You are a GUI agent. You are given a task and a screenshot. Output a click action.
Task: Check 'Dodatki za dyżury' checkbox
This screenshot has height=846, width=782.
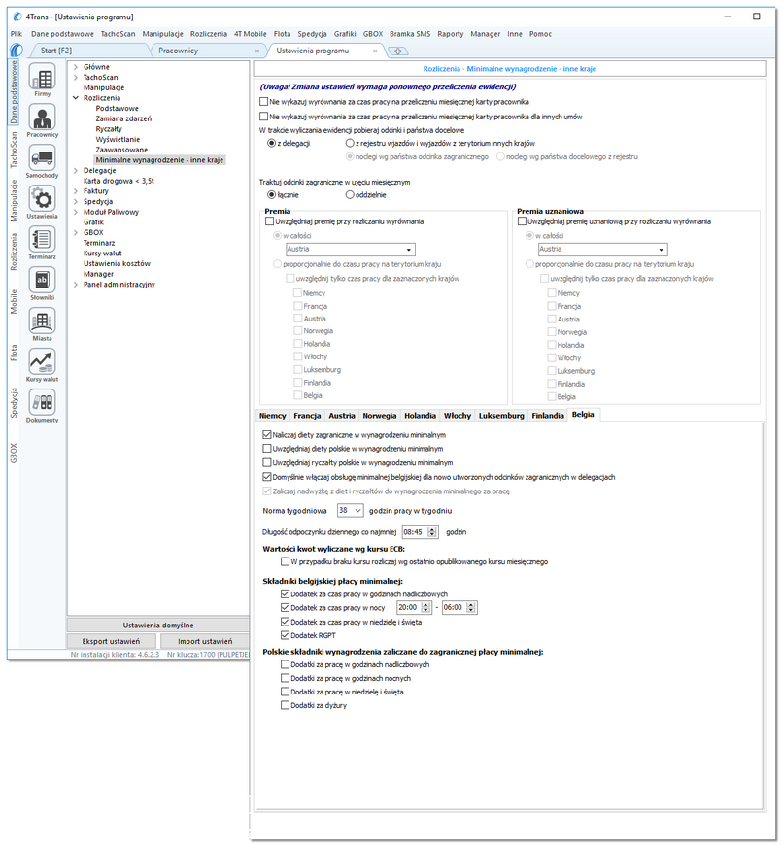point(285,705)
